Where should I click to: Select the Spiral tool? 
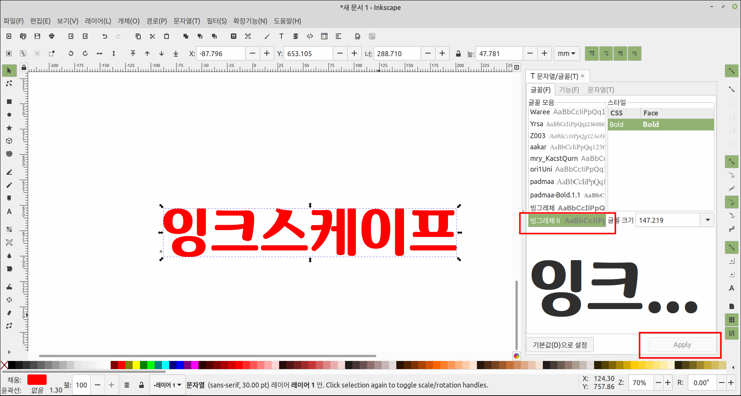pos(9,154)
